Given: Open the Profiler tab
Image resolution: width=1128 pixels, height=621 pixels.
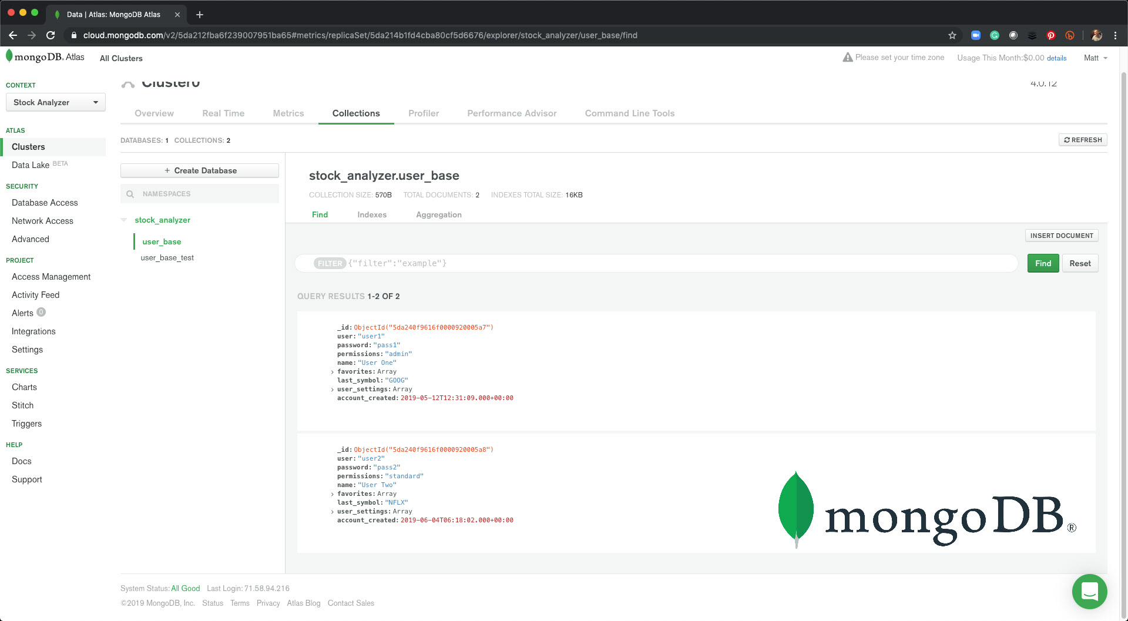Looking at the screenshot, I should [x=424, y=113].
